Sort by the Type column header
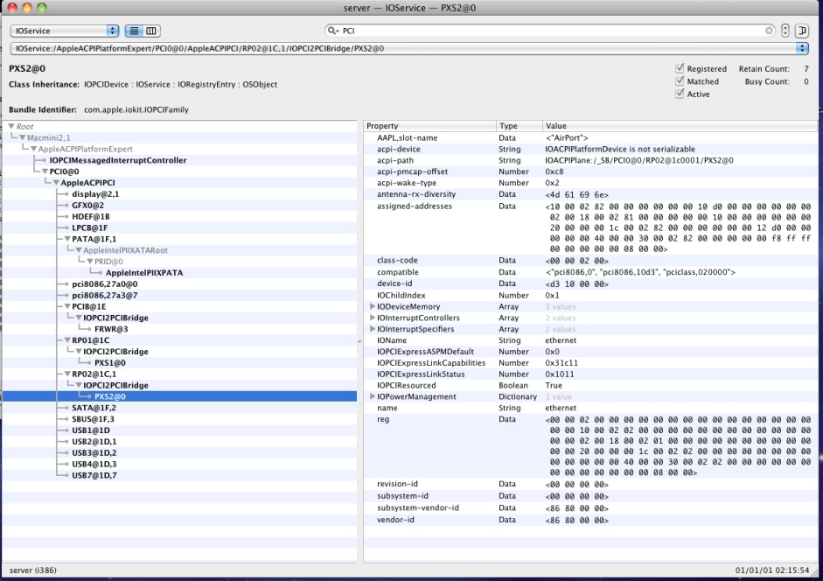 pyautogui.click(x=520, y=126)
